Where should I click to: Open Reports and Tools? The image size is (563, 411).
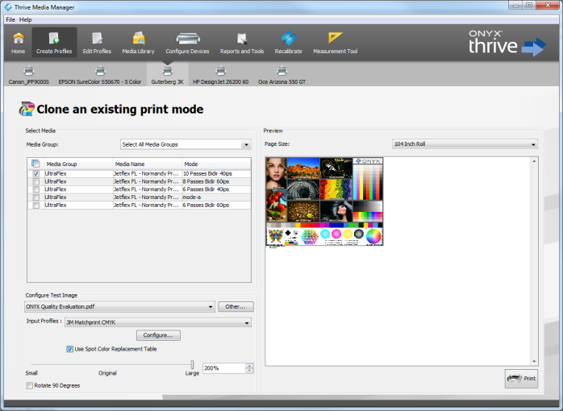coord(242,43)
